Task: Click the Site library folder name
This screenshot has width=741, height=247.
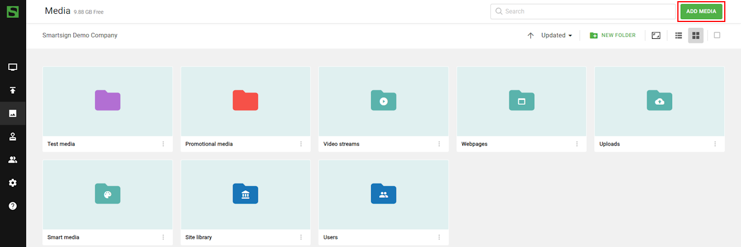Action: [x=199, y=237]
